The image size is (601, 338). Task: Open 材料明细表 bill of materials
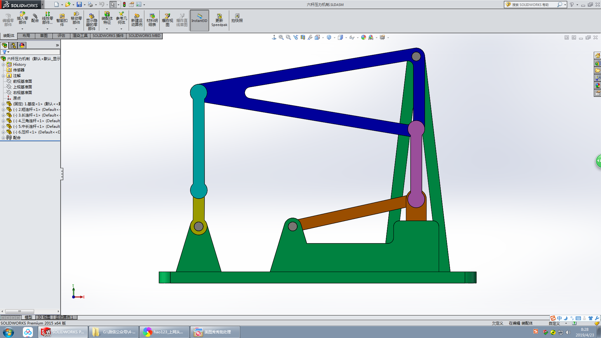152,20
